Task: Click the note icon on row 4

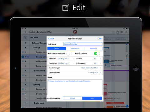Action: click(23, 61)
